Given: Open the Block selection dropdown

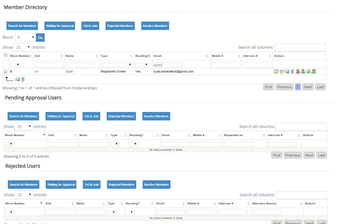Looking at the screenshot, I should coord(25,37).
